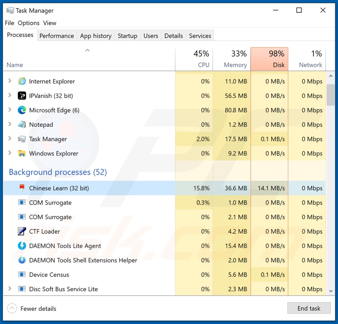This screenshot has width=338, height=324.
Task: Click the scrollbar down arrow
Action: (x=331, y=291)
